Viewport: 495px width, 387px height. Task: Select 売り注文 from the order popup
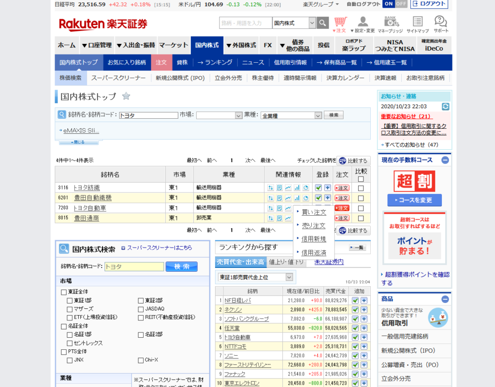(x=313, y=226)
